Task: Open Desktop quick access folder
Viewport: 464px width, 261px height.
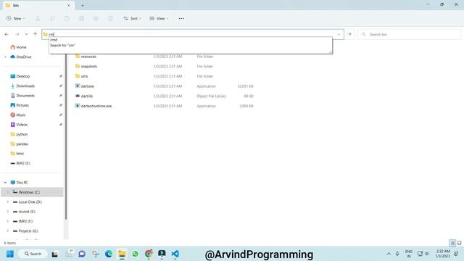Action: coord(20,76)
